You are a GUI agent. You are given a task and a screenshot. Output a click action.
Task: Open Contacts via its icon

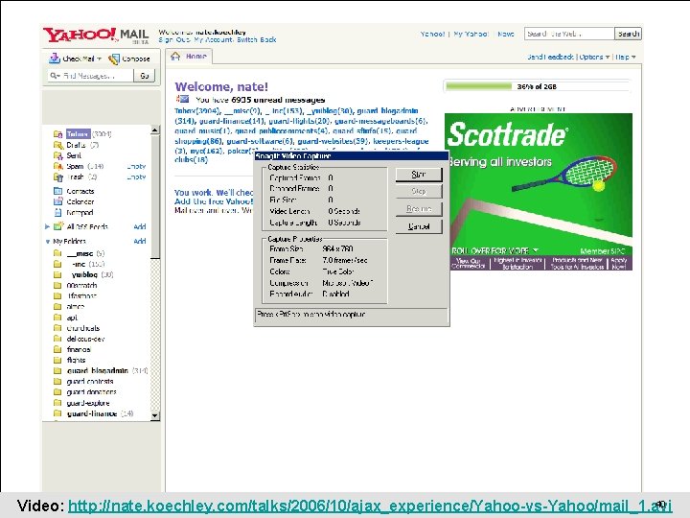57,191
